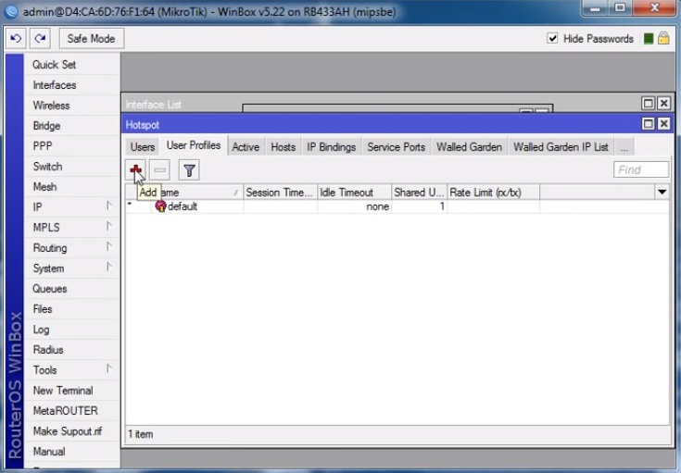This screenshot has height=473, width=681.
Task: Open the column selector dropdown arrow
Action: (x=662, y=192)
